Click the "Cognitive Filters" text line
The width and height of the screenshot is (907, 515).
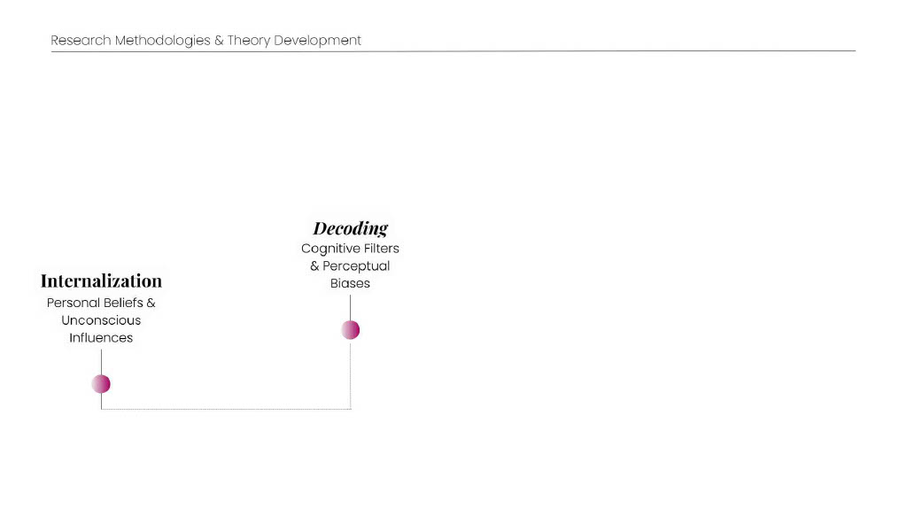click(x=350, y=249)
